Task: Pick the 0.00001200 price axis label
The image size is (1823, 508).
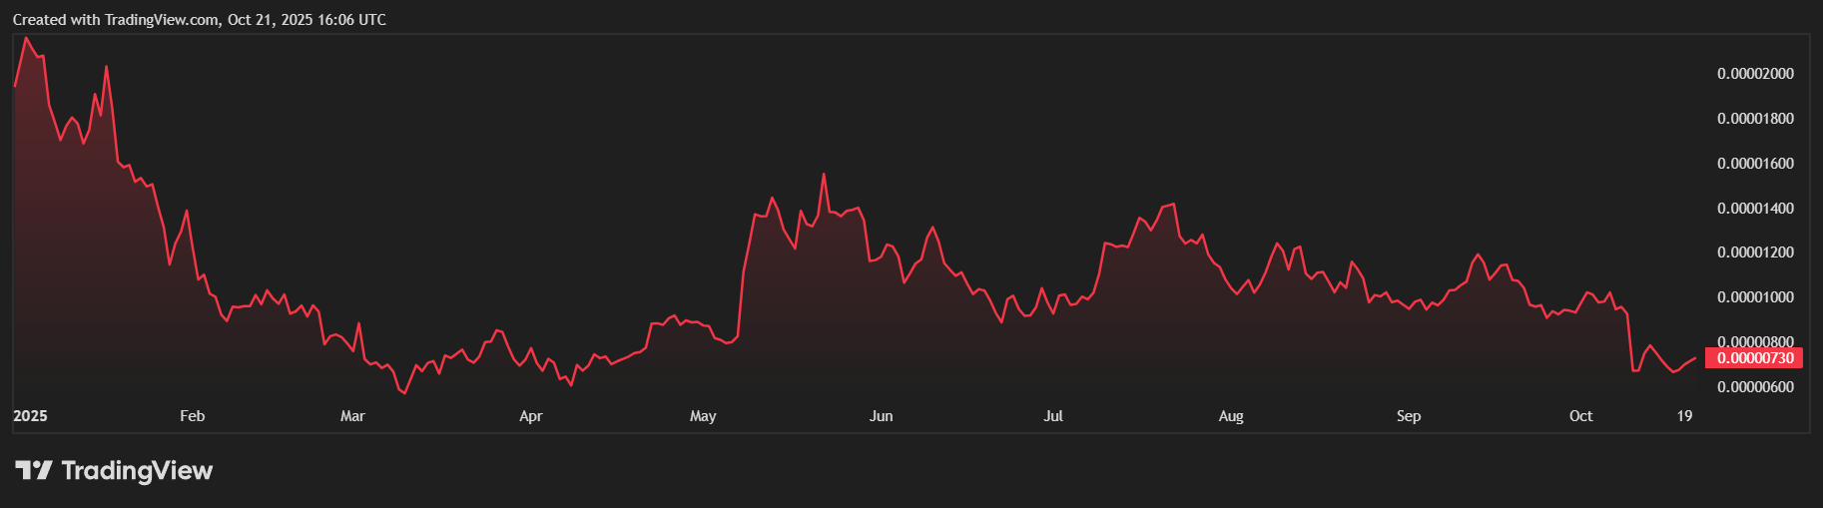Action: [1754, 253]
